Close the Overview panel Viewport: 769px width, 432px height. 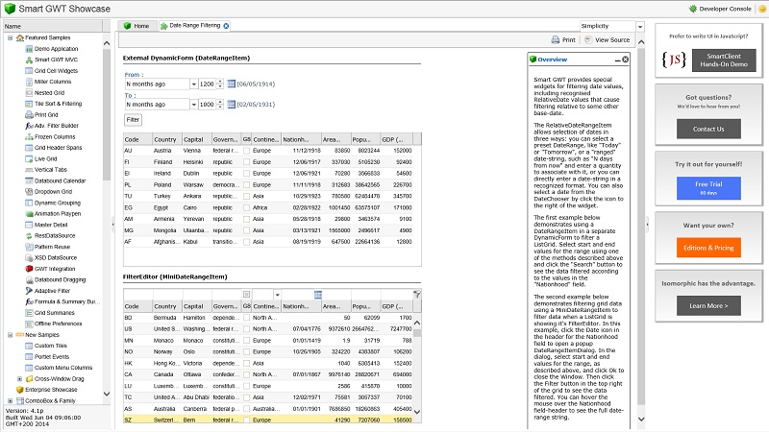[x=625, y=60]
